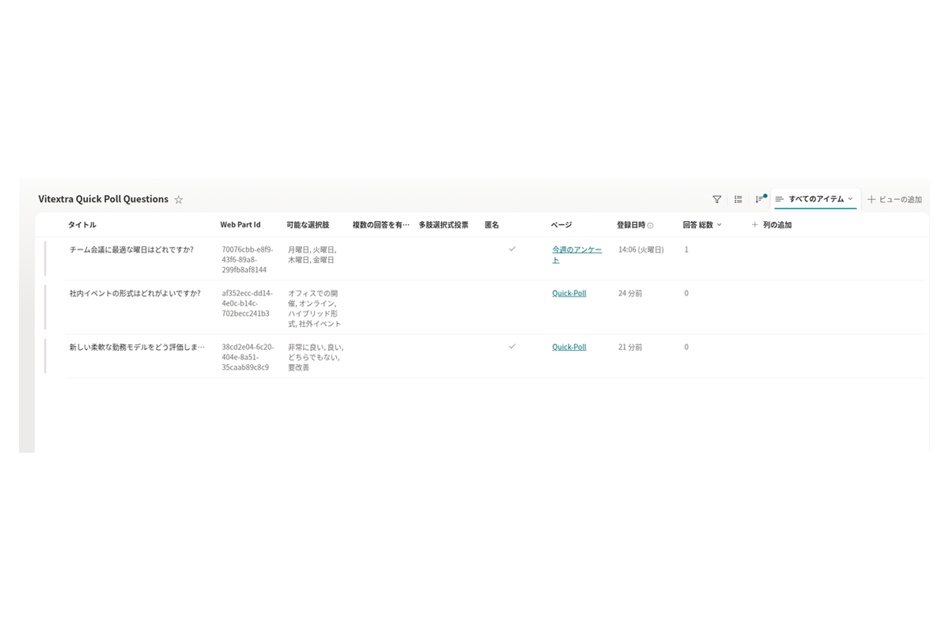Click the 24 分前 timestamp
This screenshot has width=949, height=632.
[630, 293]
